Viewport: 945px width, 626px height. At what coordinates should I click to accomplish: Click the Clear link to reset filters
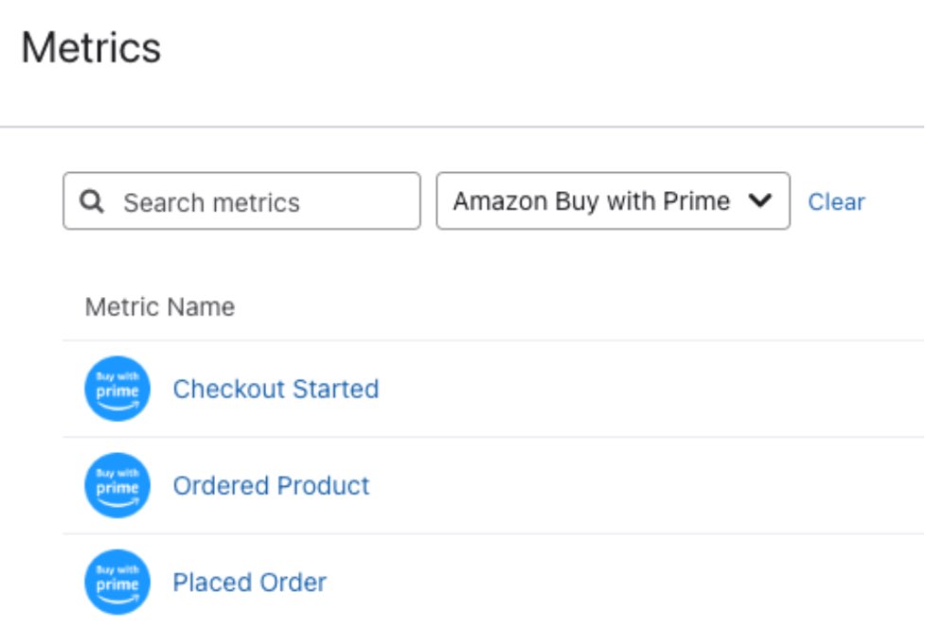click(837, 201)
